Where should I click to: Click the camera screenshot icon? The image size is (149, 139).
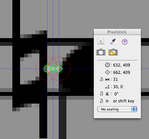click(101, 52)
